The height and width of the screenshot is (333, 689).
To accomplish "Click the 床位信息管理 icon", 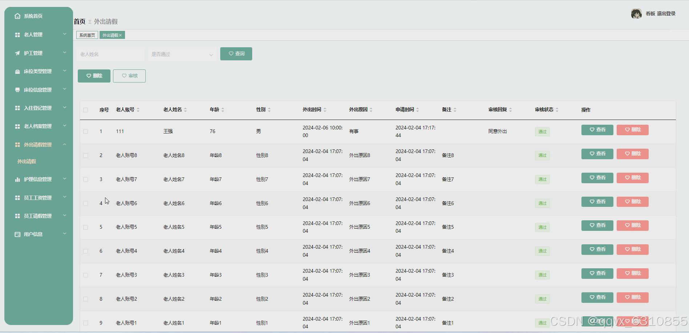I will pos(17,90).
